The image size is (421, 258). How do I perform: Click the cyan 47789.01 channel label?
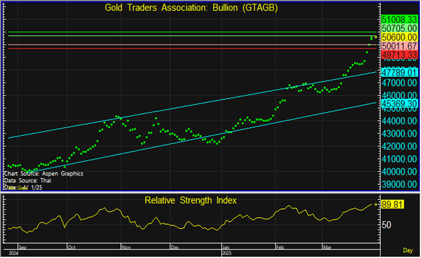point(398,72)
